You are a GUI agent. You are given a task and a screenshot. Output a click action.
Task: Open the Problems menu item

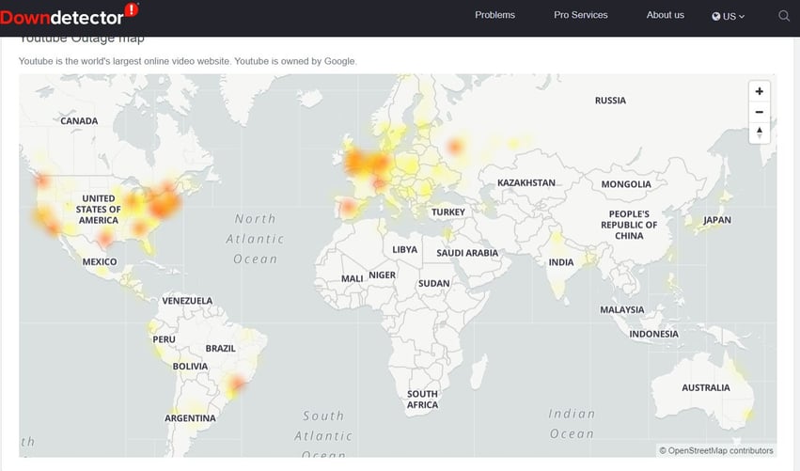coord(494,15)
